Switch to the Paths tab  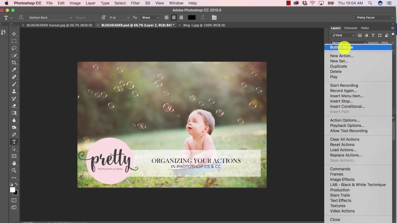365,28
